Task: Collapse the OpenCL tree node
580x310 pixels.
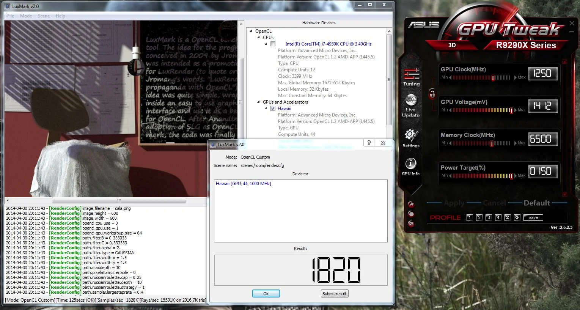Action: tap(251, 31)
